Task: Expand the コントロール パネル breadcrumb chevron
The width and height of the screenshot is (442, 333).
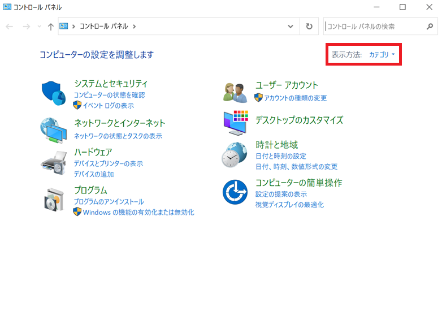Action: pos(134,27)
